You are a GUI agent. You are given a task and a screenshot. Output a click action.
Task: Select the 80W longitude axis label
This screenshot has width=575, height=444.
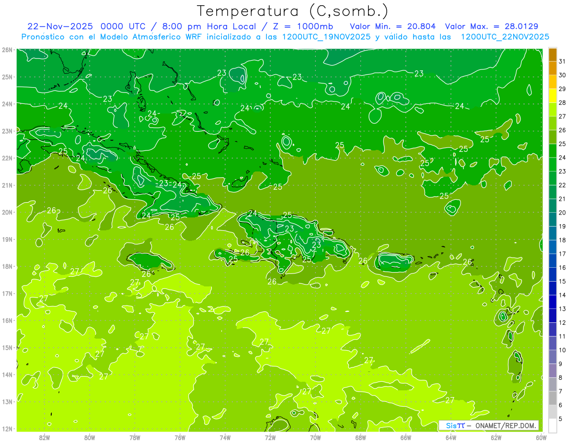[x=90, y=437]
